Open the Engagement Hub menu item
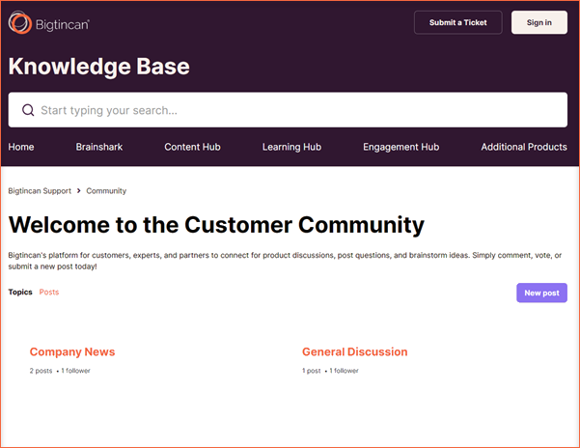The width and height of the screenshot is (580, 448). pyautogui.click(x=400, y=147)
